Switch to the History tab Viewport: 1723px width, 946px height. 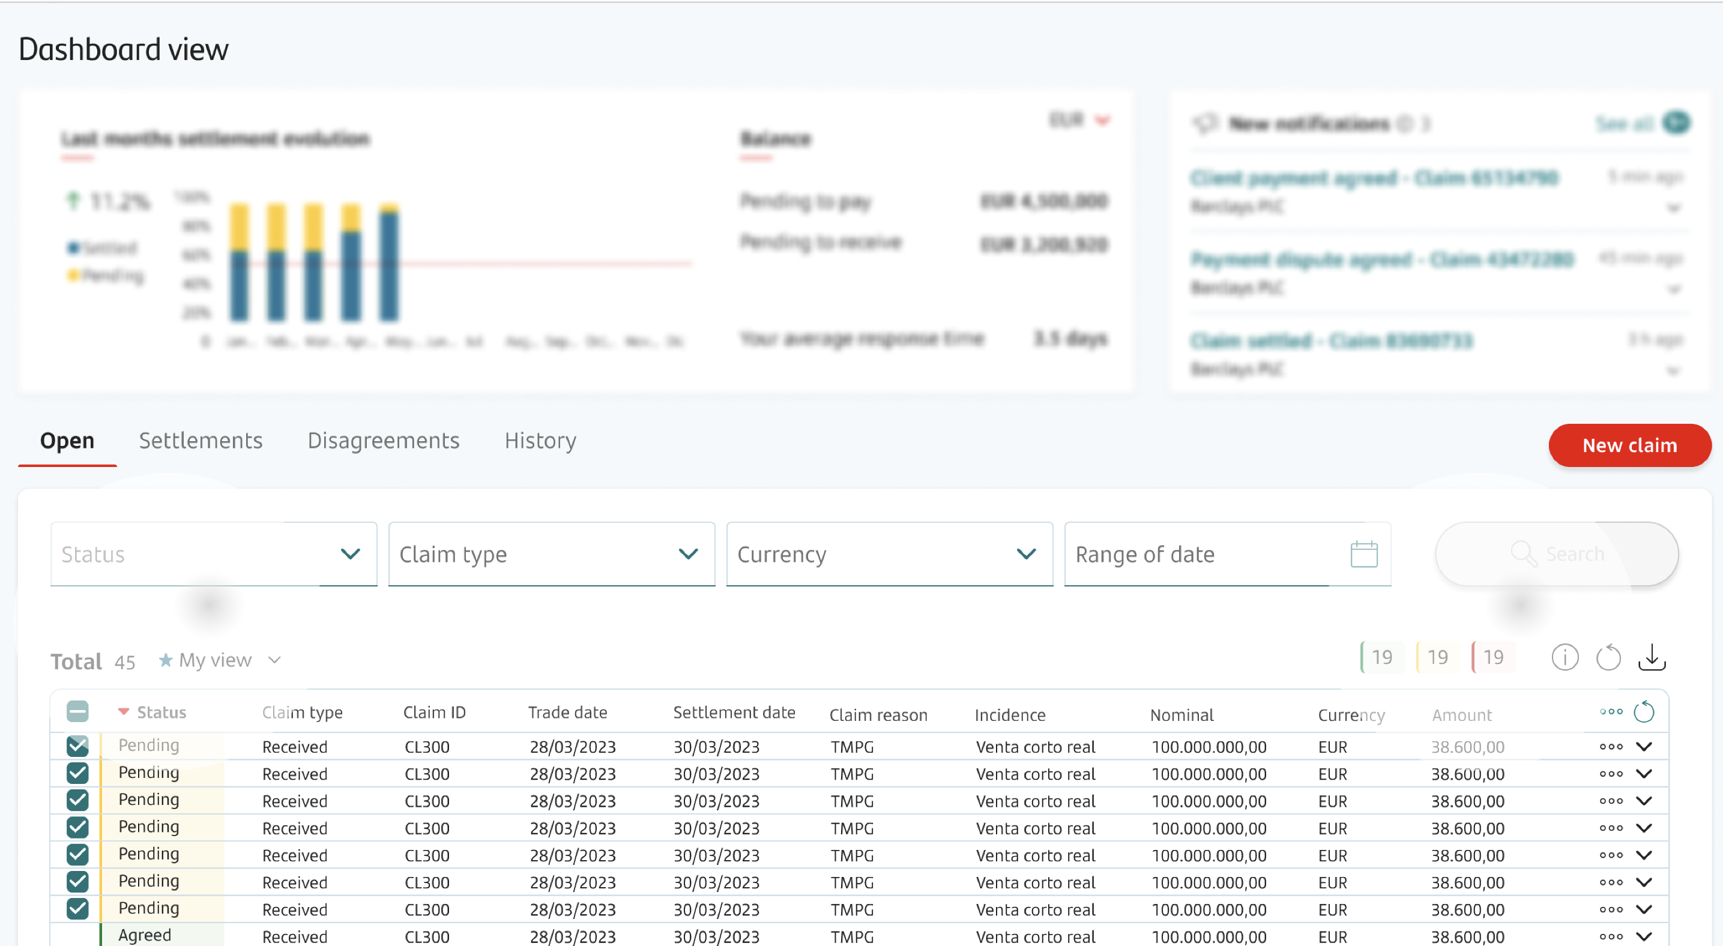click(x=540, y=441)
